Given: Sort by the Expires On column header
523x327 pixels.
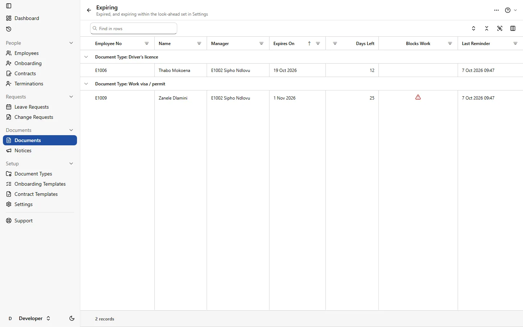Looking at the screenshot, I should pos(284,44).
